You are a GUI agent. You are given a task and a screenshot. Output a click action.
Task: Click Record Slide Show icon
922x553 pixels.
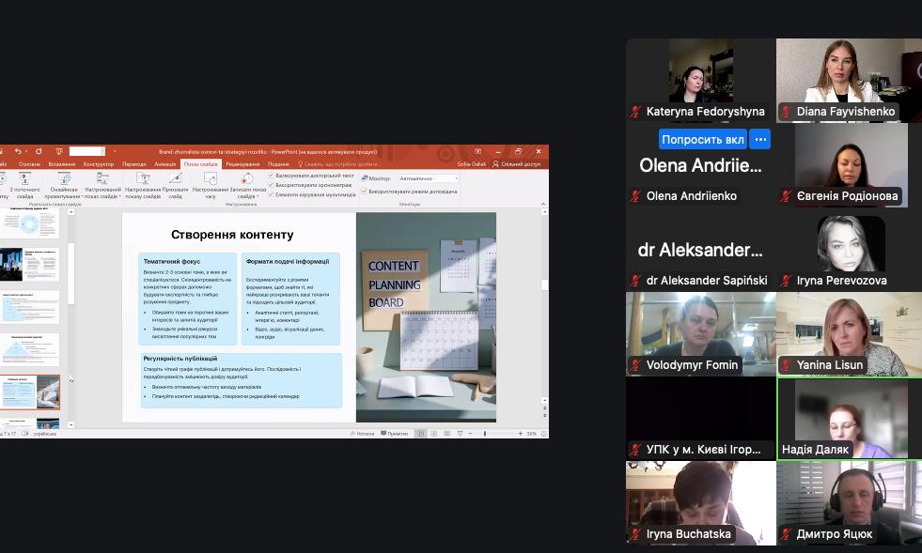click(x=247, y=178)
